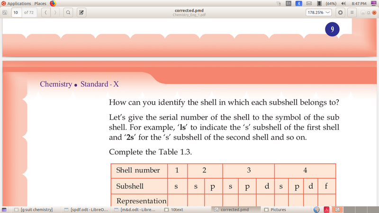The image size is (379, 213).
Task: Open the En keyboard layout indicator
Action: pyautogui.click(x=289, y=3)
